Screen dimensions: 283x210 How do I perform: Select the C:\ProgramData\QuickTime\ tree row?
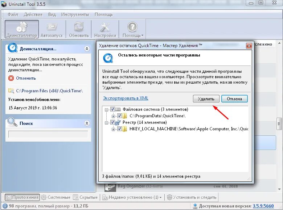(157, 116)
